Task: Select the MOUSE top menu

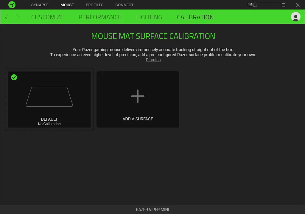Action: click(x=67, y=5)
